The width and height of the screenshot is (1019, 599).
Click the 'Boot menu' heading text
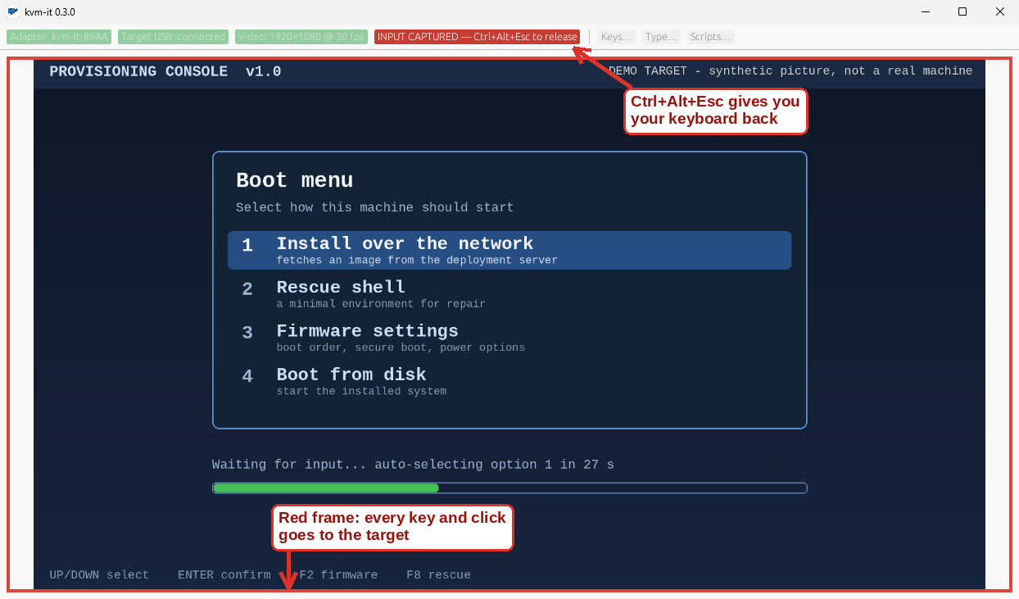pyautogui.click(x=295, y=180)
